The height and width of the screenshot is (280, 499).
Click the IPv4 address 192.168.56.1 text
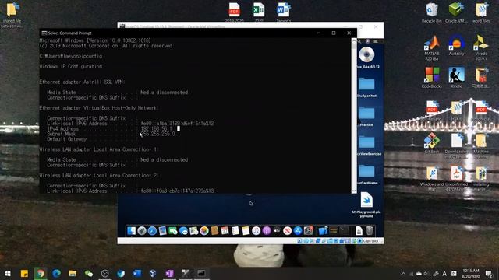click(x=156, y=128)
